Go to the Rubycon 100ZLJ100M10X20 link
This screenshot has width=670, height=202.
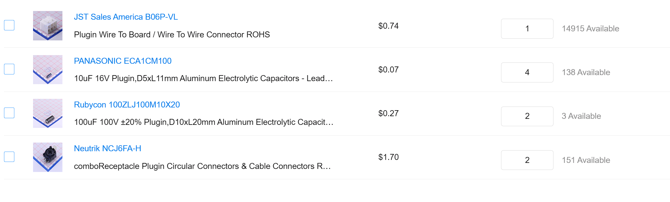coord(127,105)
